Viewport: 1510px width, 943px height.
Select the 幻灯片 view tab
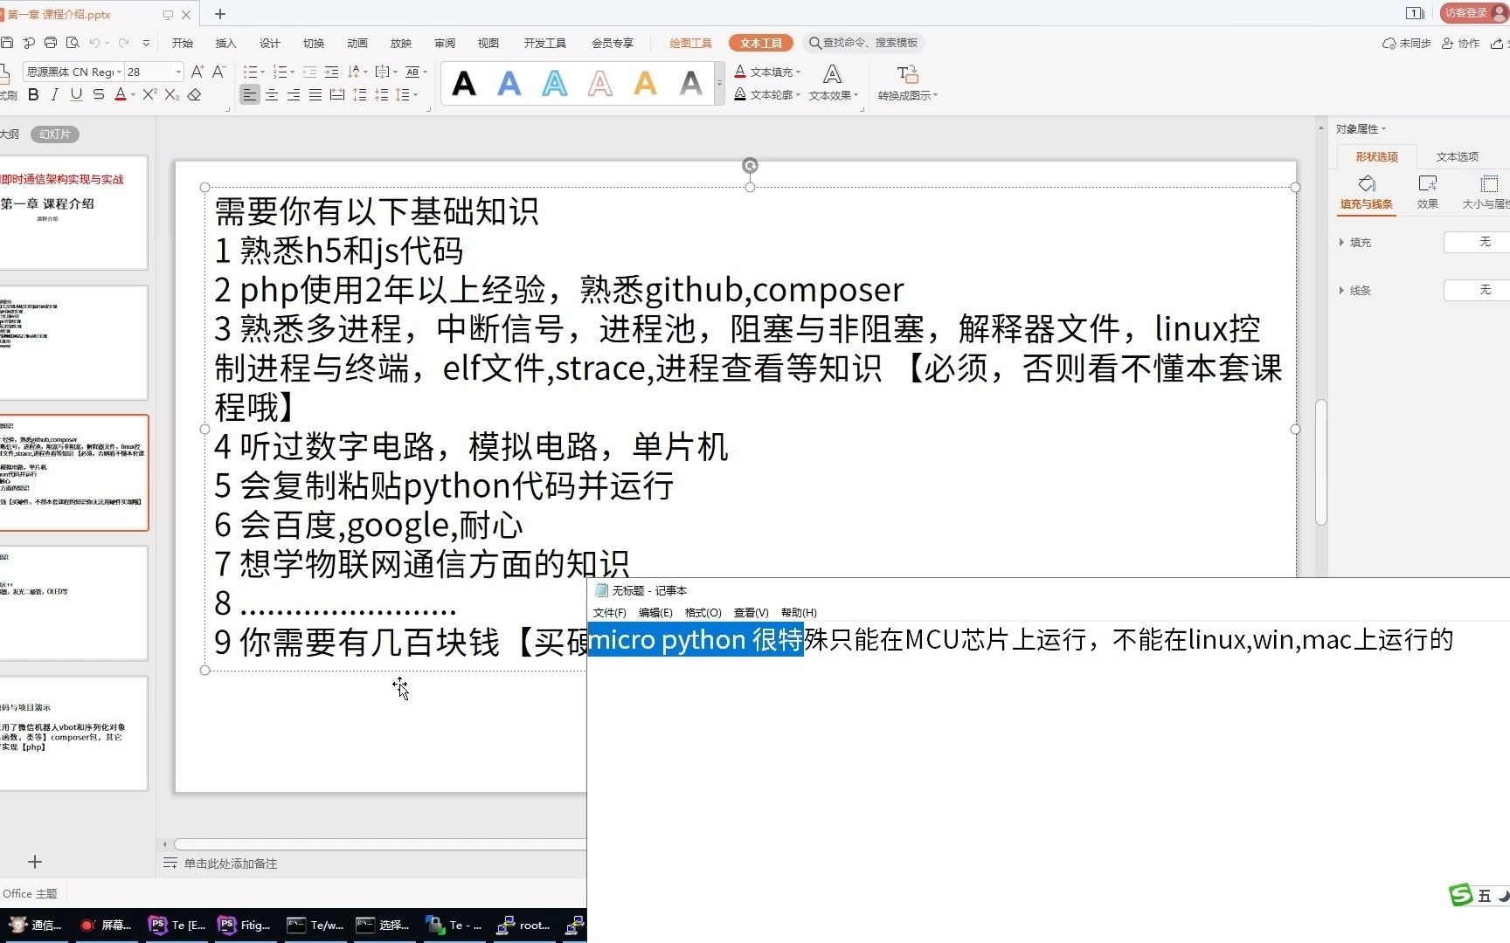[55, 134]
